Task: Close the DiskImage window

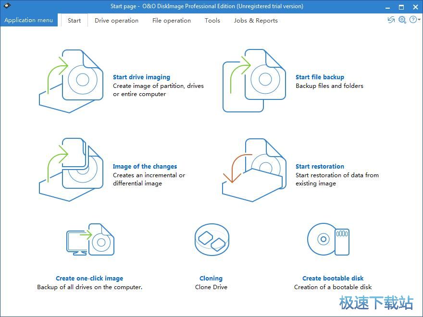Action: pyautogui.click(x=415, y=7)
